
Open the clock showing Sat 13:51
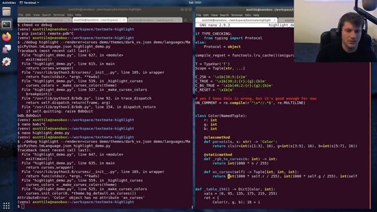195,2
